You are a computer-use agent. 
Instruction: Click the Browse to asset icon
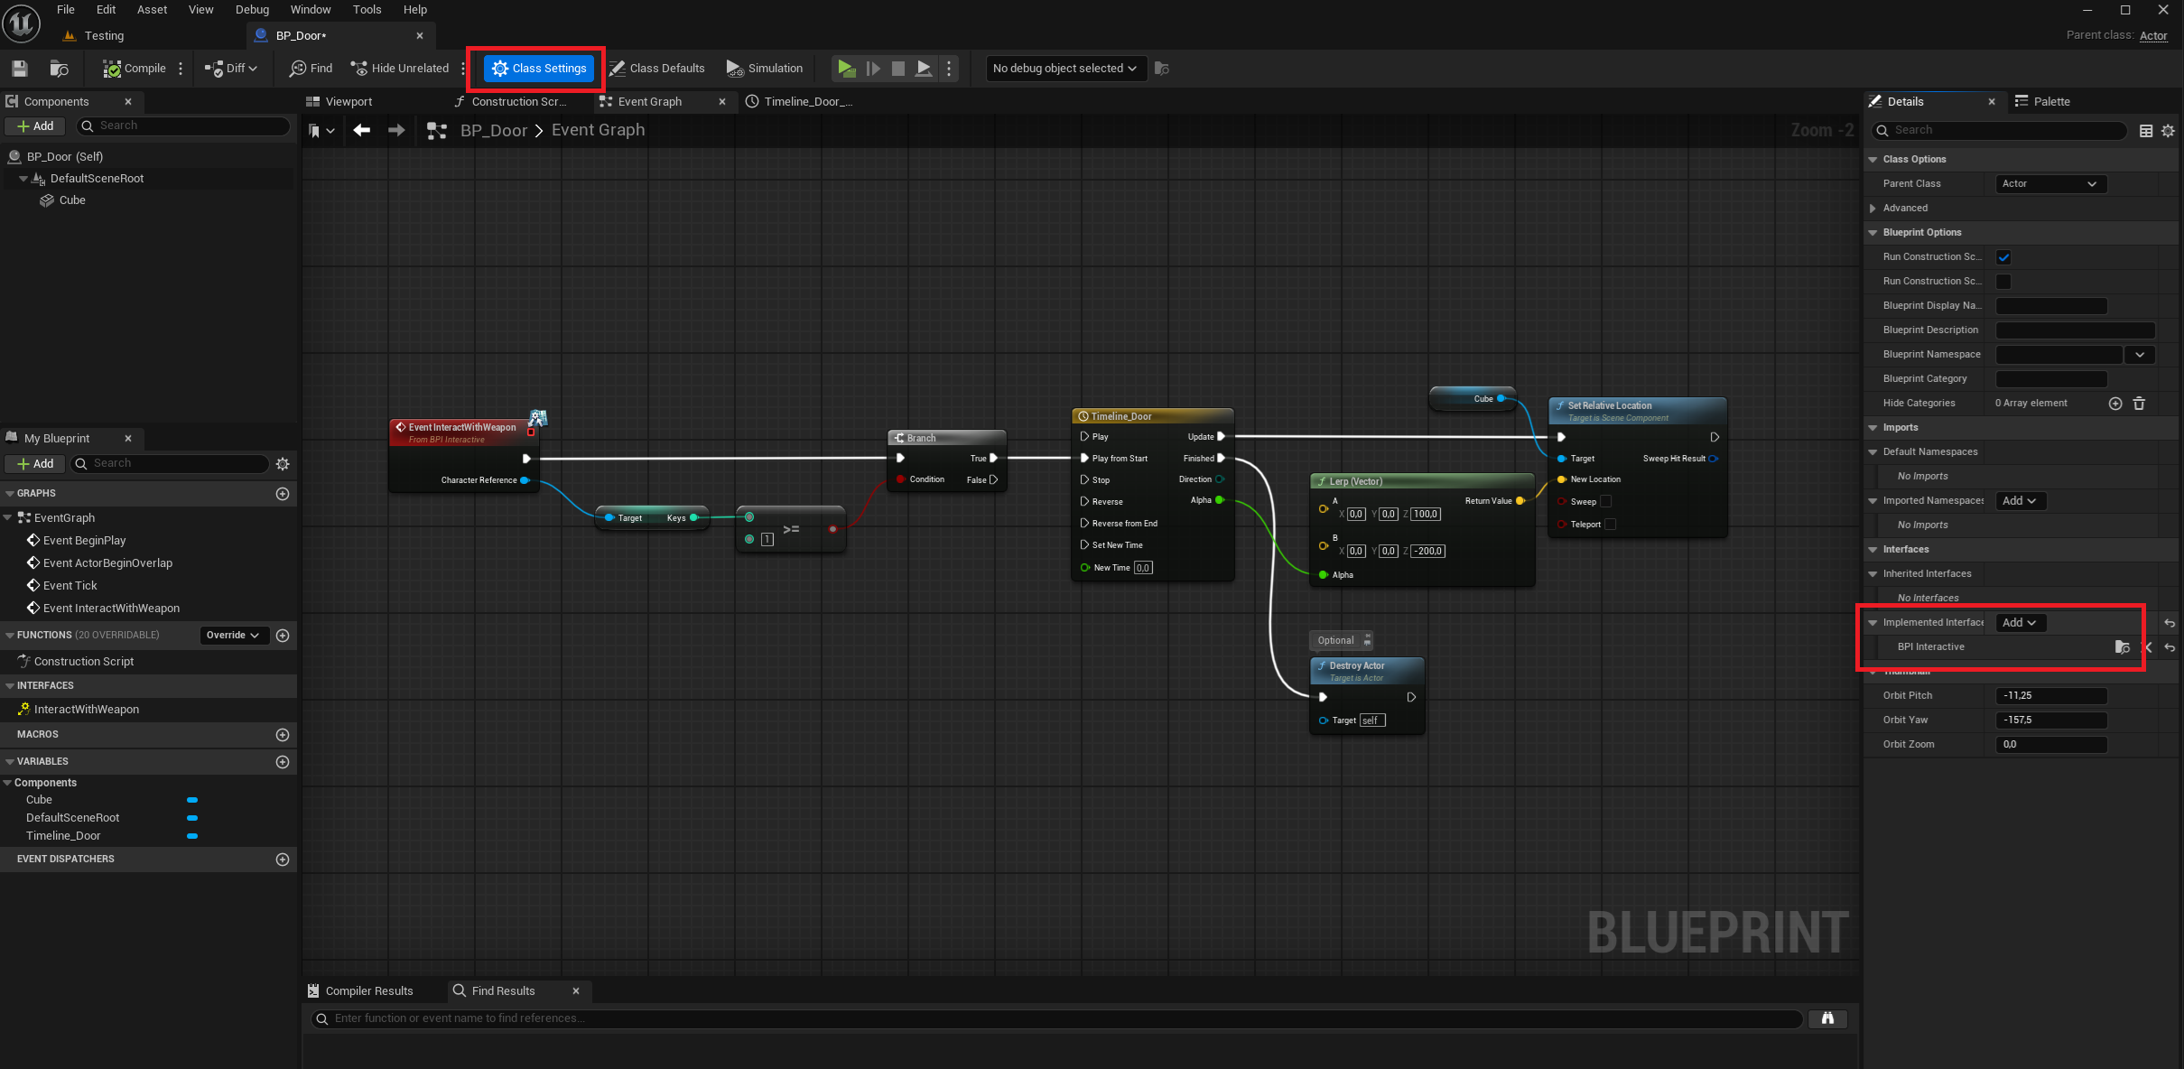pos(60,69)
